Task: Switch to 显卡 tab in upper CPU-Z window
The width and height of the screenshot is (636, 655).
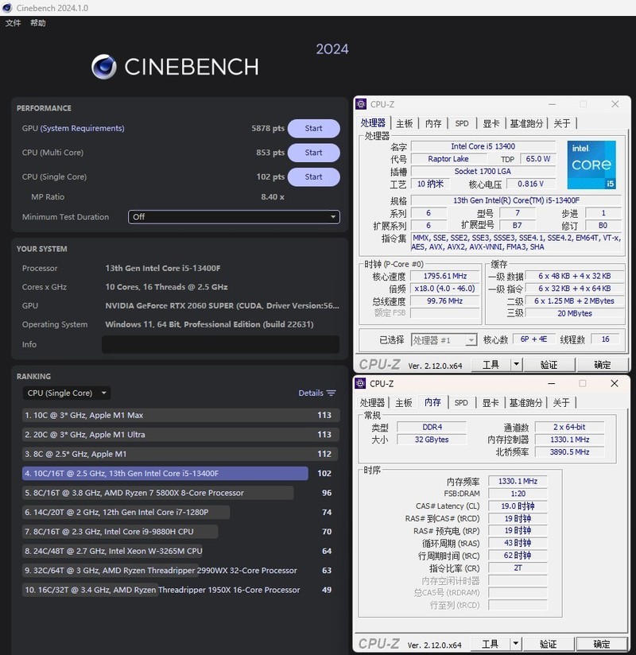Action: pos(491,124)
